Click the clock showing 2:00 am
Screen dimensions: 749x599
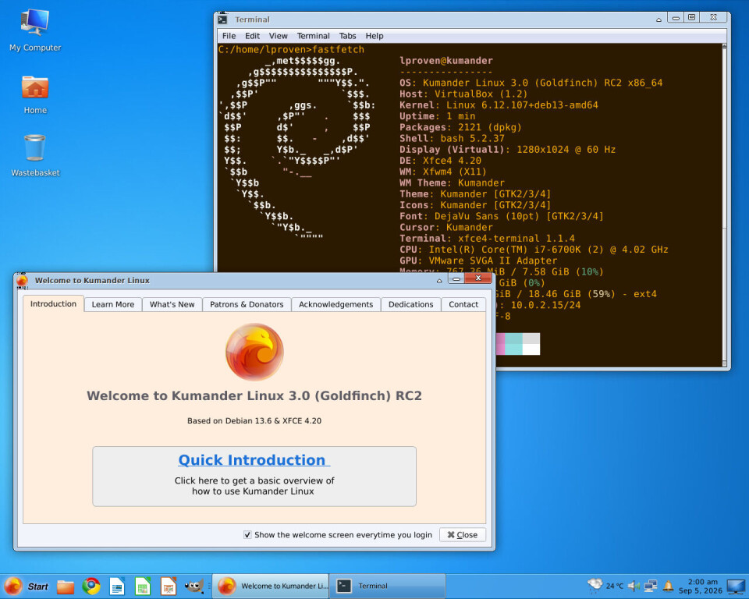point(701,586)
